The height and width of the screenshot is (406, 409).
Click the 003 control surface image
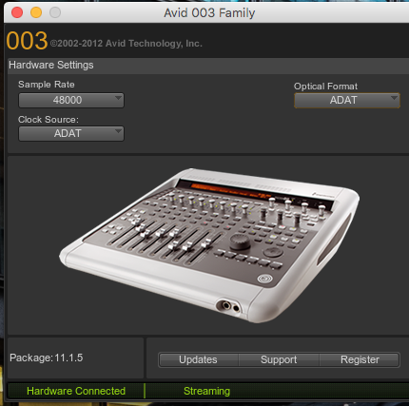(209, 245)
